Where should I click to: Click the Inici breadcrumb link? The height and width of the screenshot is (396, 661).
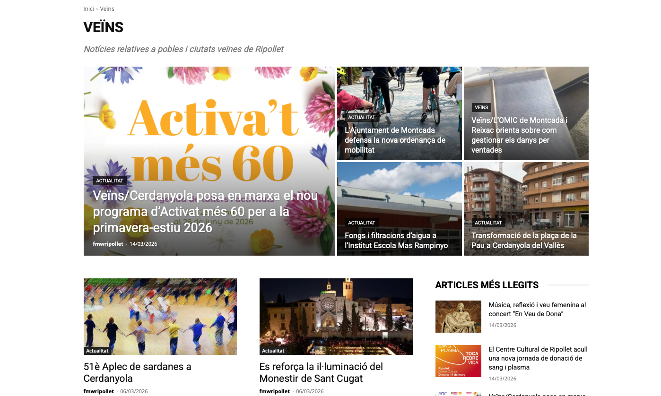pos(88,9)
